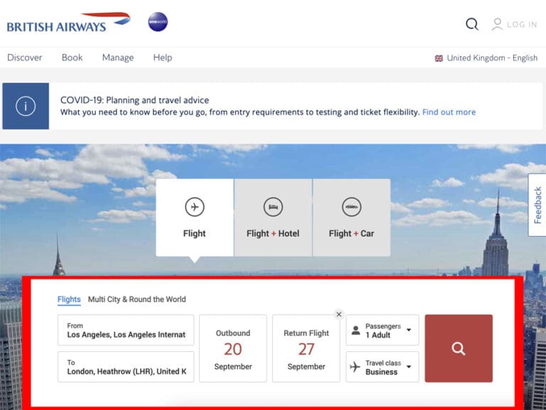
Task: Click the Passengers dropdown arrow
Action: click(x=409, y=330)
